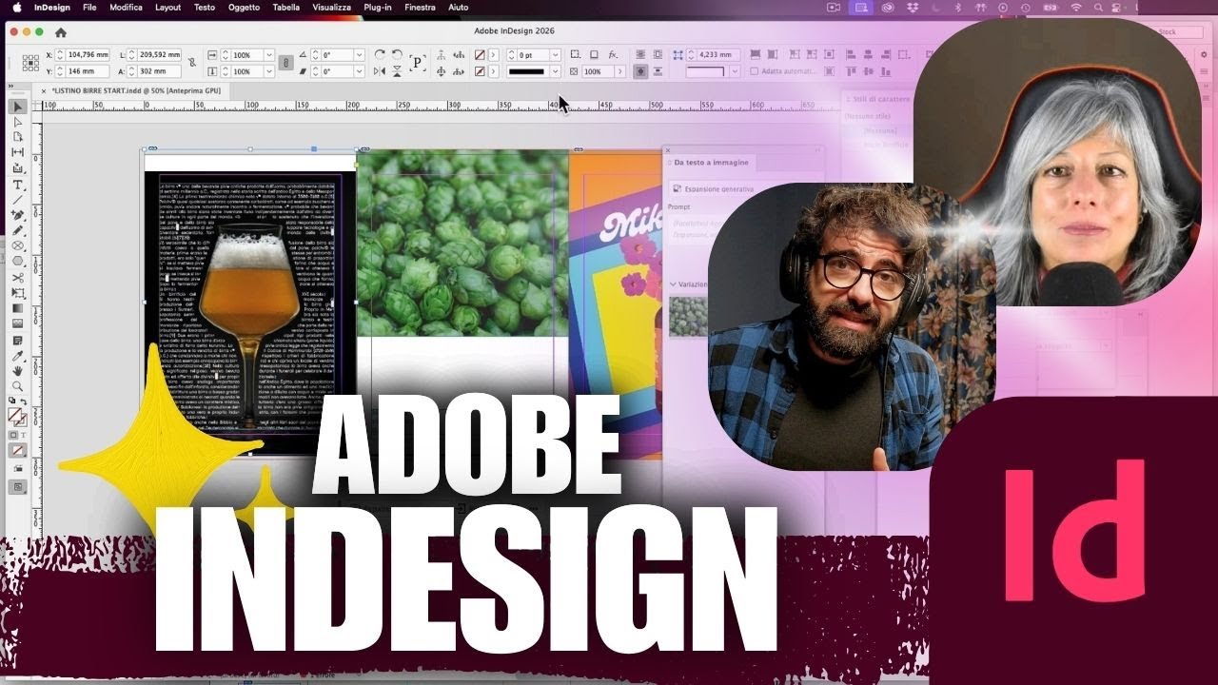Toggle constrain width and height link
The height and width of the screenshot is (685, 1218).
pyautogui.click(x=192, y=63)
